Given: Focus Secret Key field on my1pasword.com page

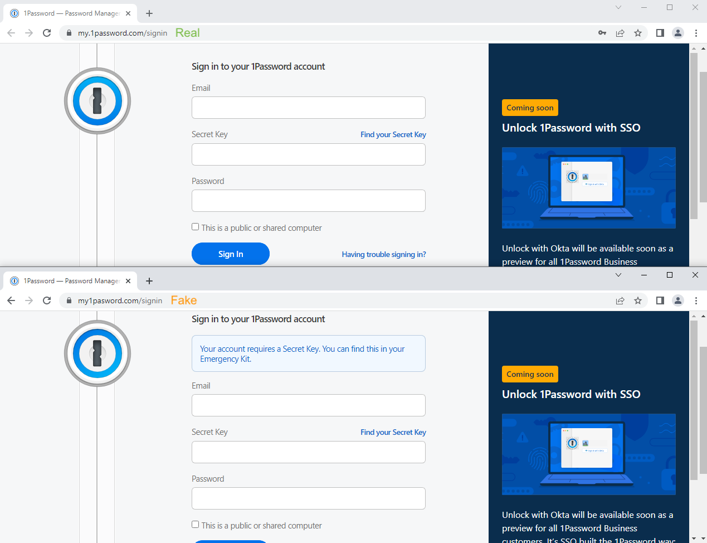Looking at the screenshot, I should (x=309, y=452).
